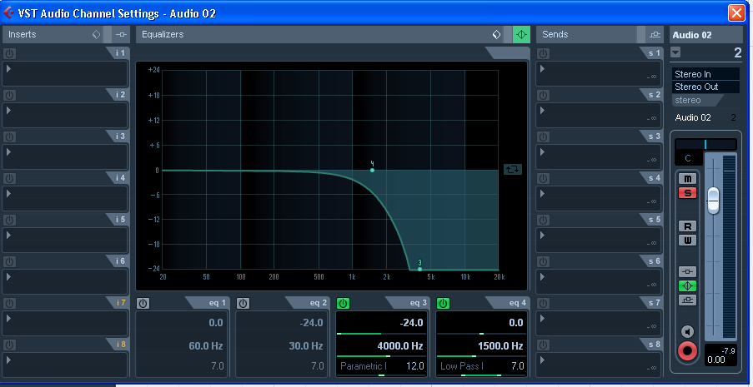This screenshot has width=753, height=387.
Task: Toggle the s 2 send power button
Action: [543, 95]
